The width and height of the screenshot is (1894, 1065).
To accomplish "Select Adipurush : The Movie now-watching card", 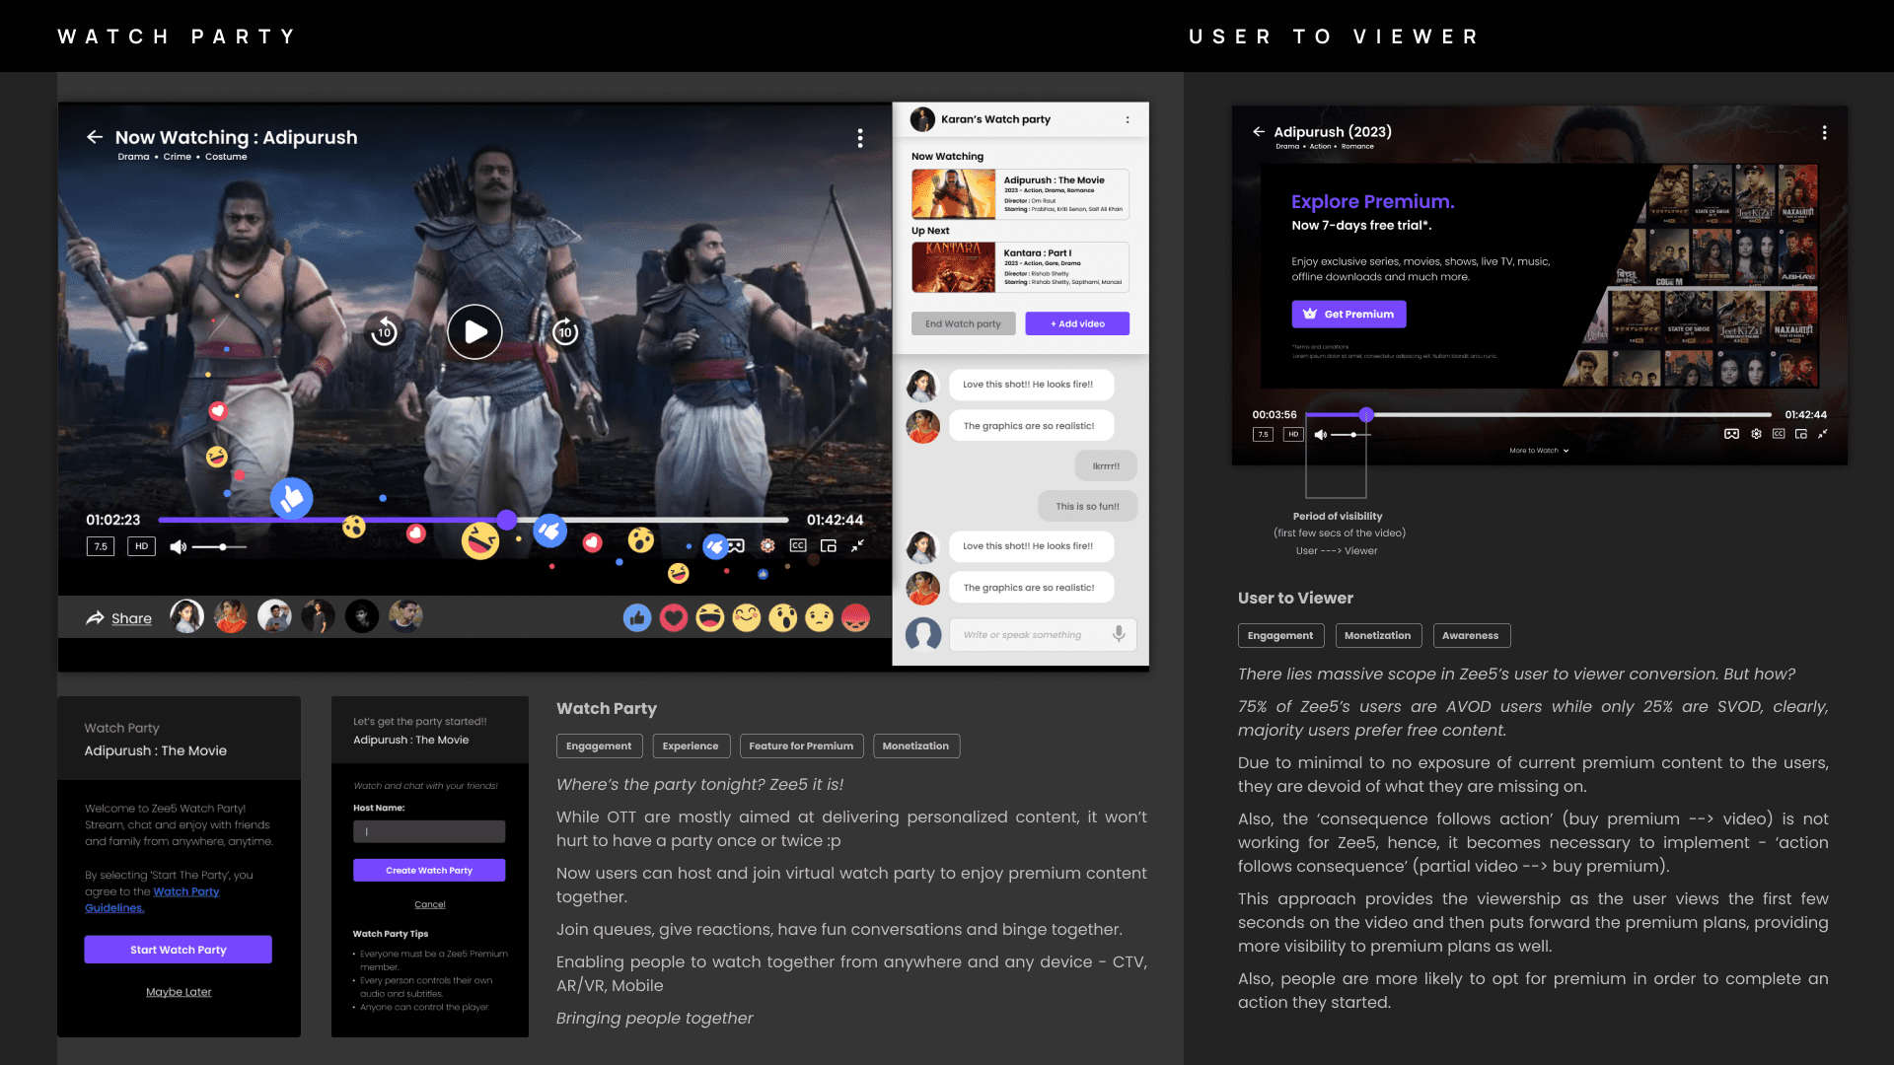I will (1020, 193).
